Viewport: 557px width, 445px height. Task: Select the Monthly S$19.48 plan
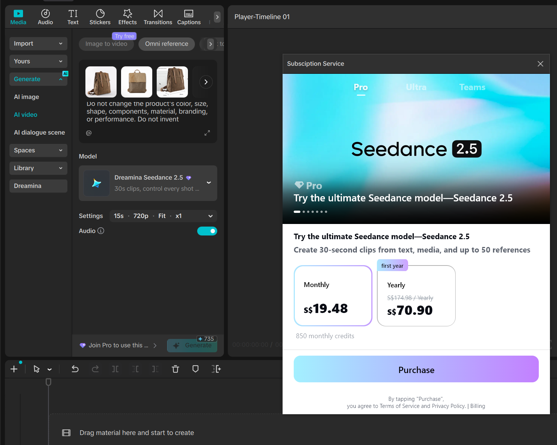point(333,296)
